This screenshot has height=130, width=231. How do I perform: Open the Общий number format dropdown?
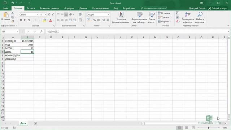tap(109, 14)
